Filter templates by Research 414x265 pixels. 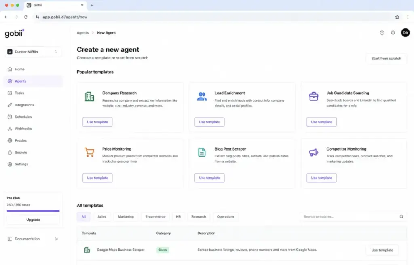tap(199, 216)
